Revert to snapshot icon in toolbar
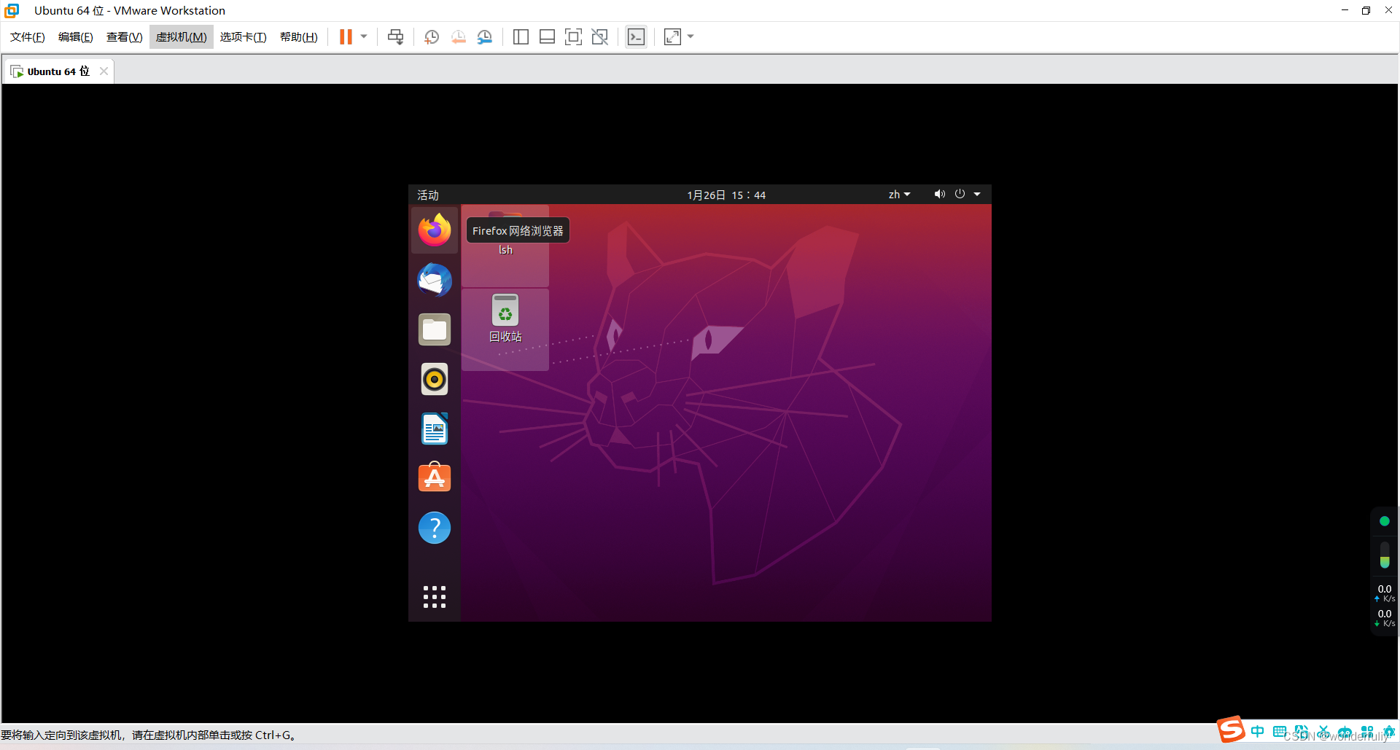Viewport: 1400px width, 750px height. click(458, 36)
